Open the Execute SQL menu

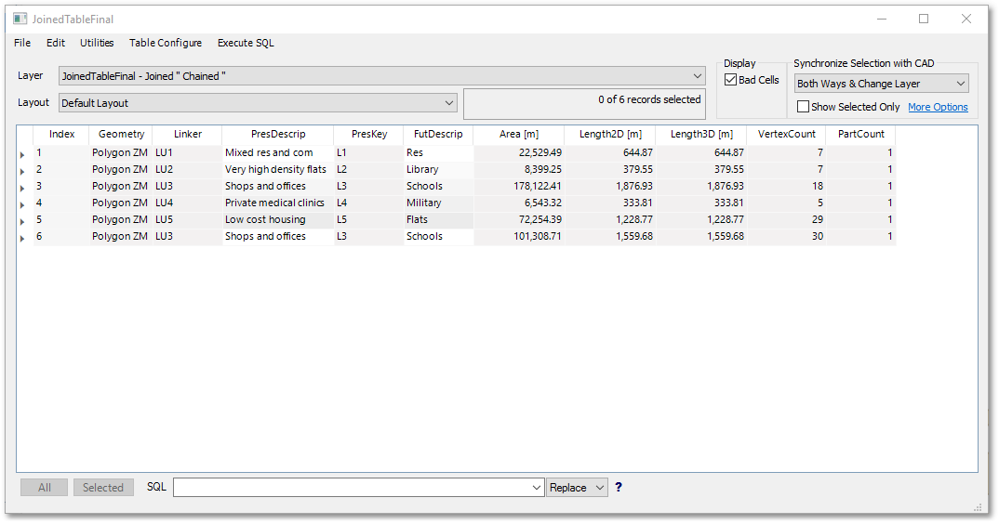coord(246,43)
